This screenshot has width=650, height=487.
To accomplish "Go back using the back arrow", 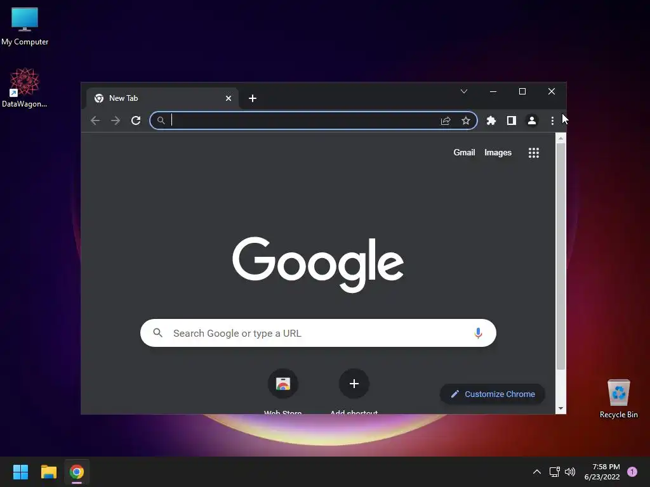I will pyautogui.click(x=95, y=120).
